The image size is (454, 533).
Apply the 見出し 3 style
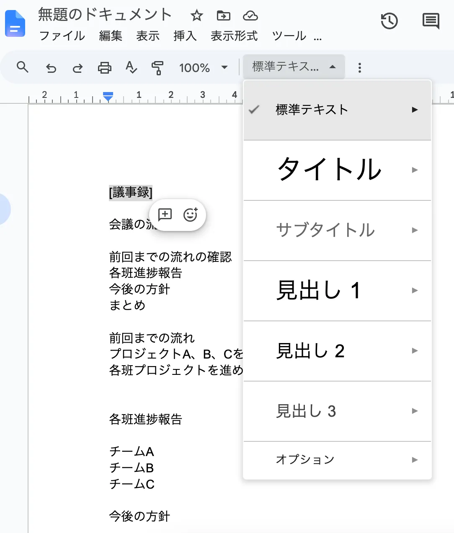point(337,411)
